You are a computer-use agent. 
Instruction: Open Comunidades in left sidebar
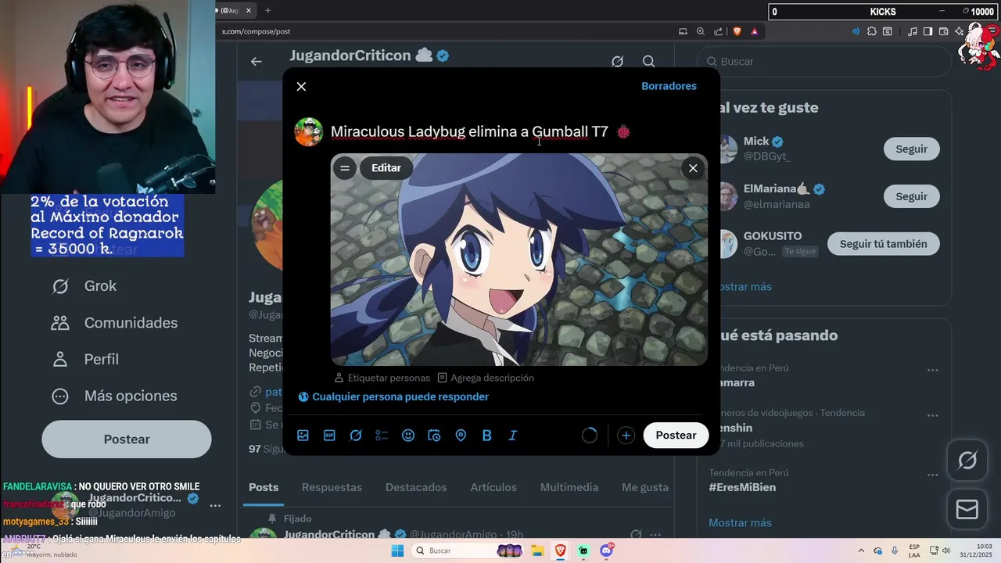pos(114,323)
